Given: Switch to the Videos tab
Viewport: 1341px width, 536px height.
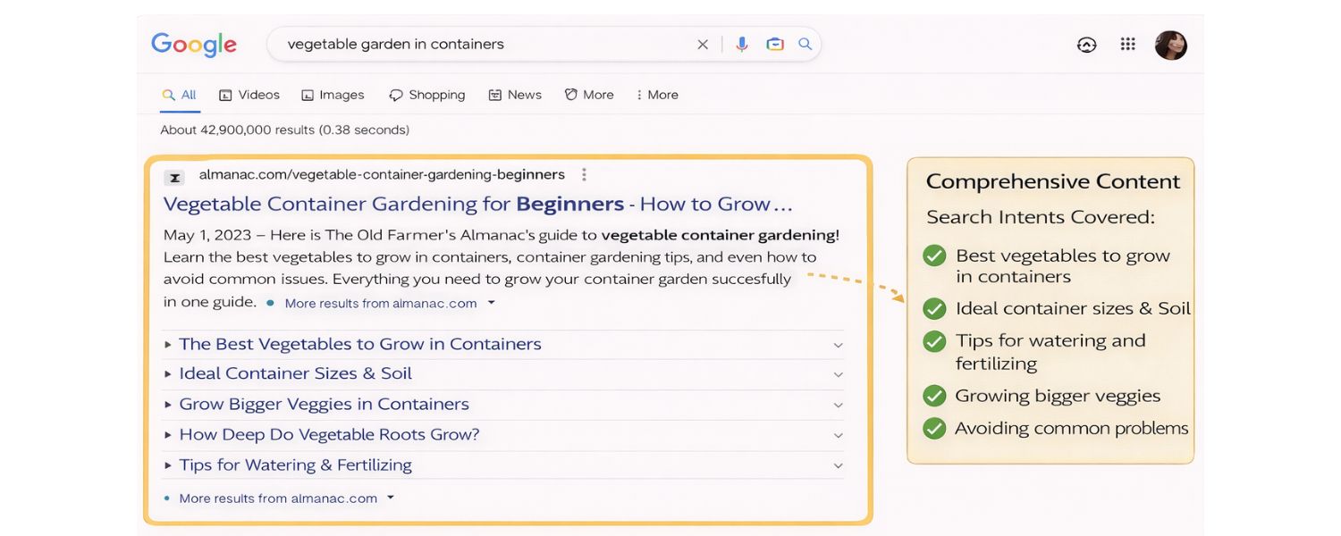Looking at the screenshot, I should (249, 95).
